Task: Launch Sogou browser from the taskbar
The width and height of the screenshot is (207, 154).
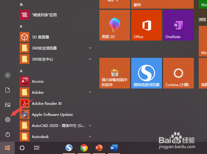Action: (69, 148)
